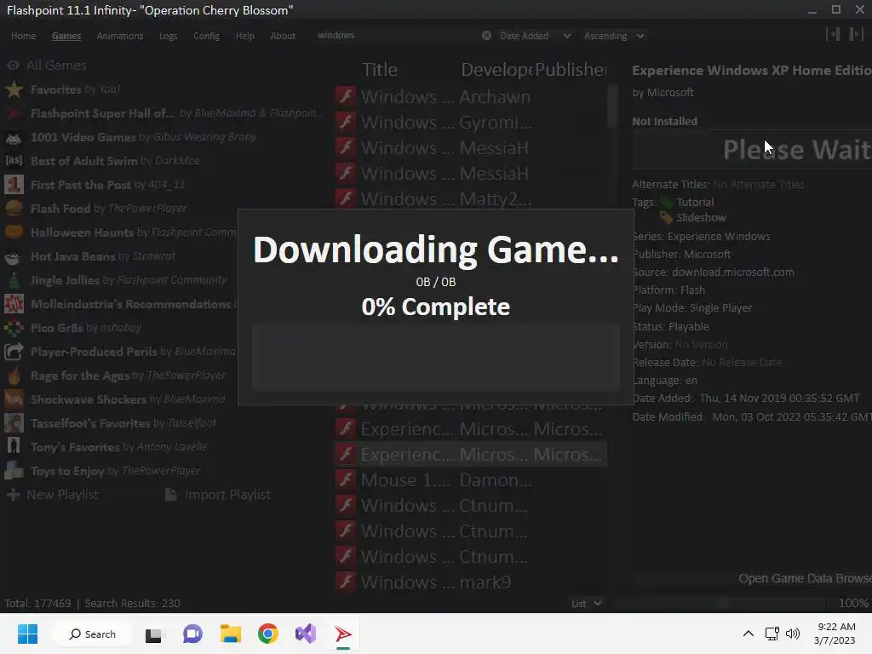Open the volume control in the tray
The width and height of the screenshot is (872, 654).
[x=793, y=634]
